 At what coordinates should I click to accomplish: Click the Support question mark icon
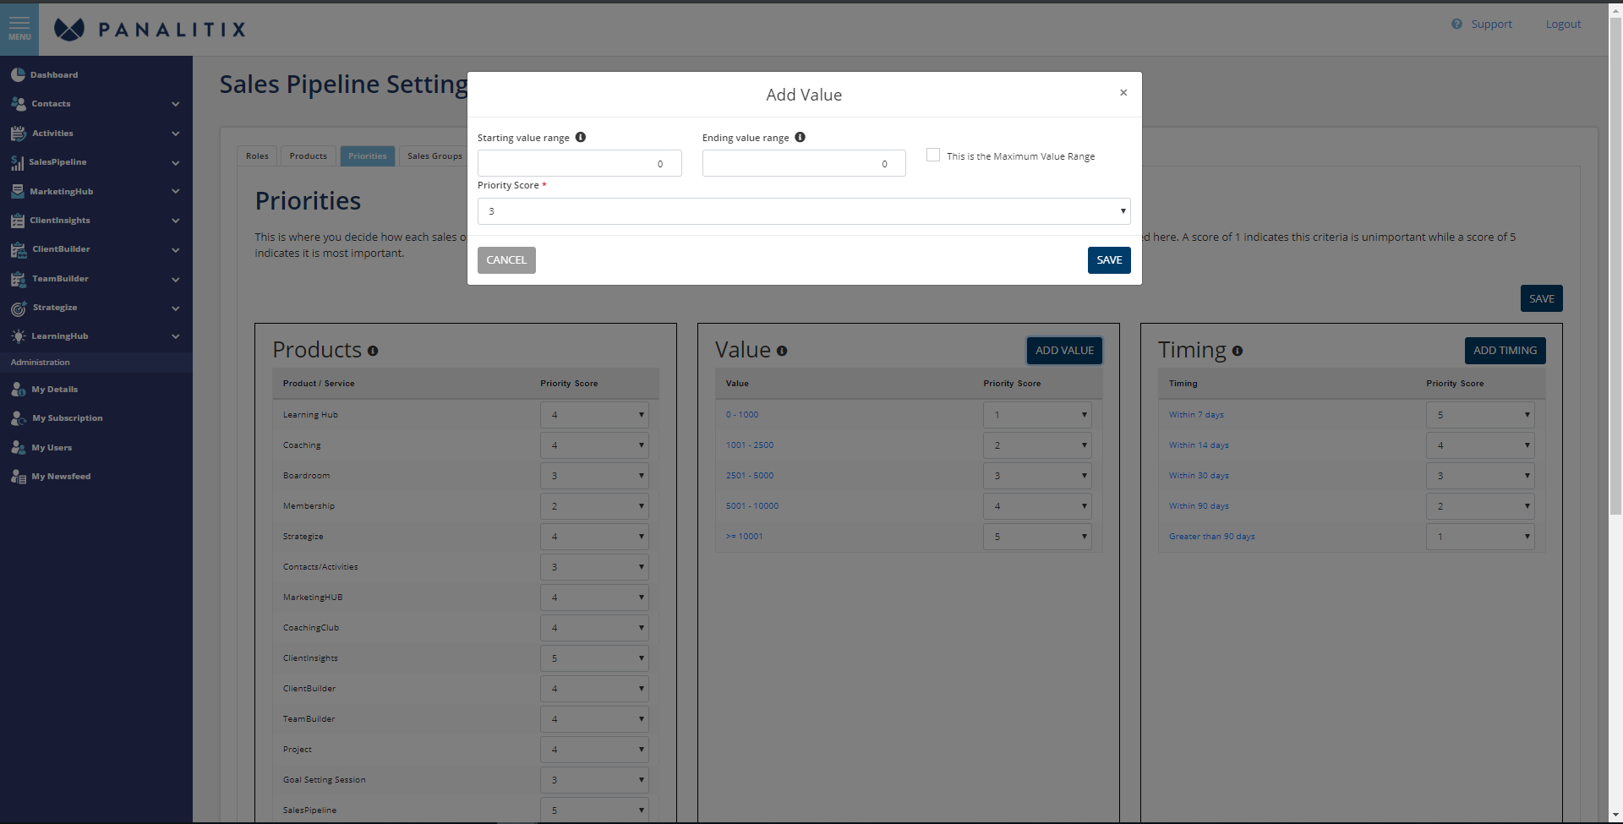pos(1456,25)
